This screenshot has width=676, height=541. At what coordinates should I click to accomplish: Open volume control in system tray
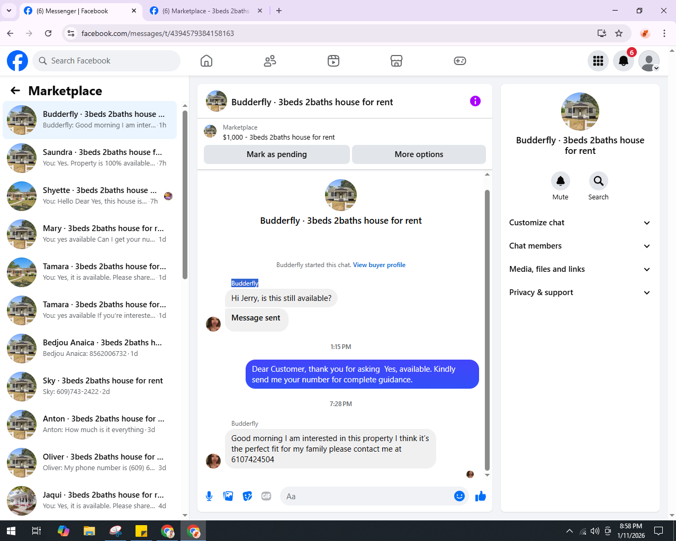click(x=595, y=531)
